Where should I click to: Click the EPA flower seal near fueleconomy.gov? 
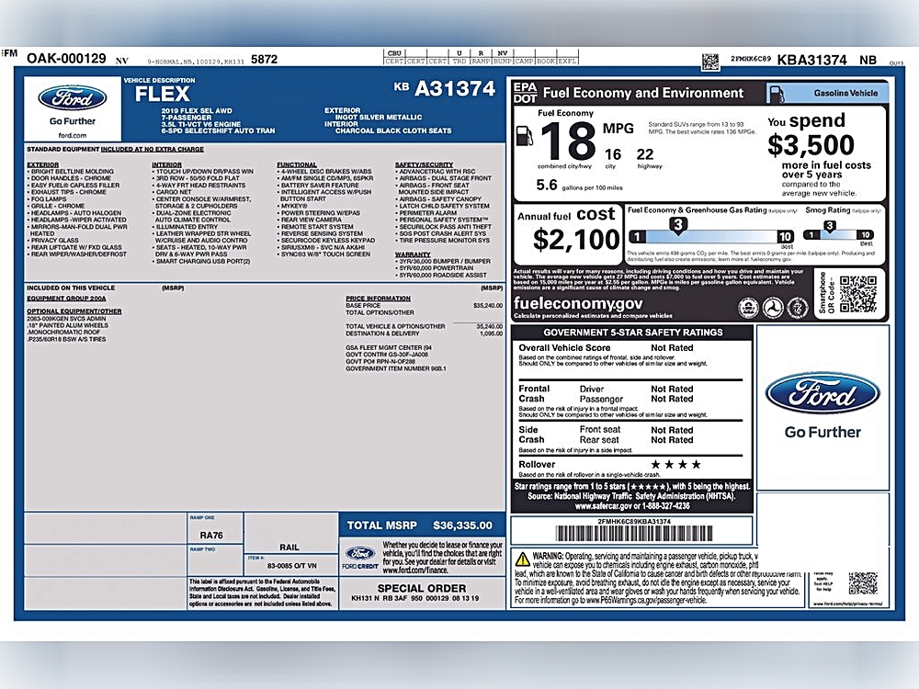point(748,308)
